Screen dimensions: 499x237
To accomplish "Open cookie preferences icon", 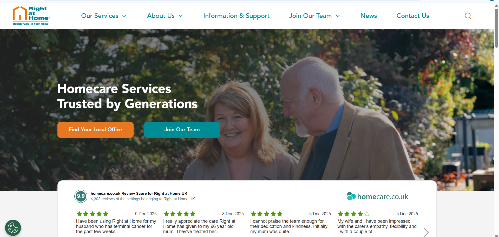I will click(x=13, y=228).
